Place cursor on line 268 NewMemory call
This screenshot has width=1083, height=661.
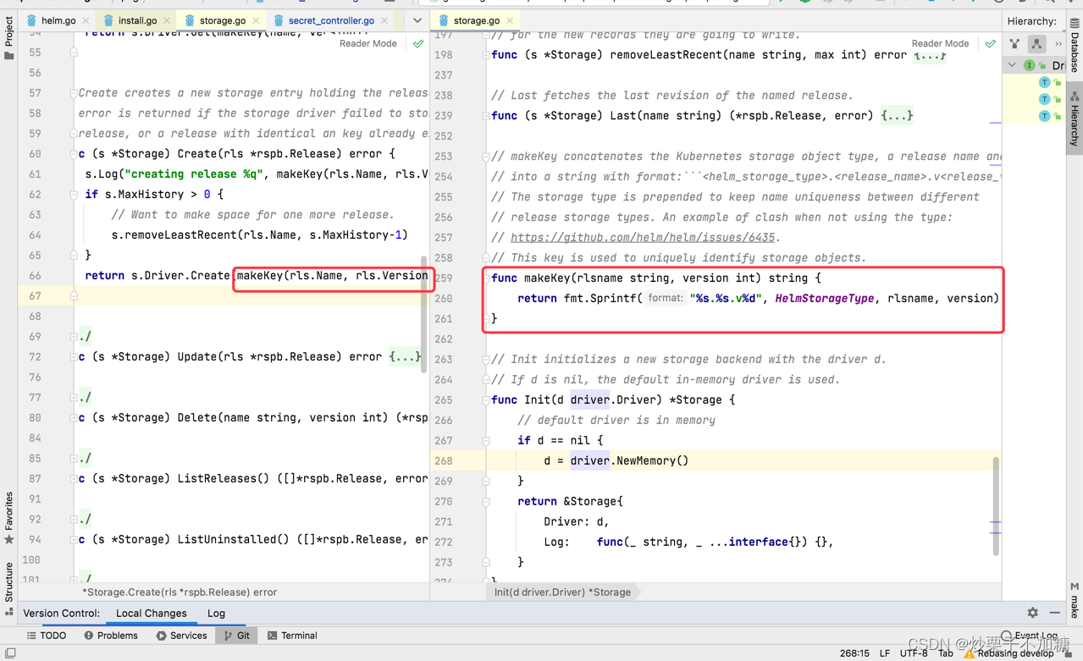tap(651, 460)
